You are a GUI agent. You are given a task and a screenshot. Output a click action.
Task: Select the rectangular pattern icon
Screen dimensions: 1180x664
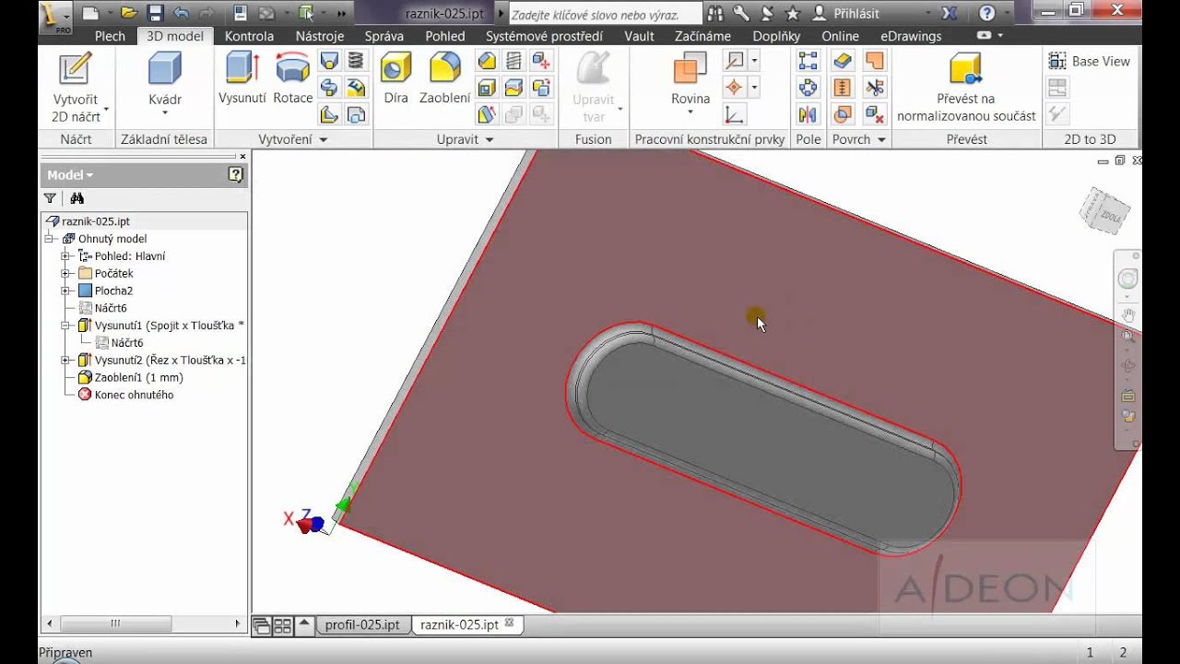tap(808, 61)
